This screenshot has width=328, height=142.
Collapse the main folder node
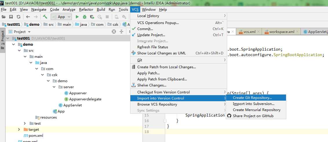point(25,57)
